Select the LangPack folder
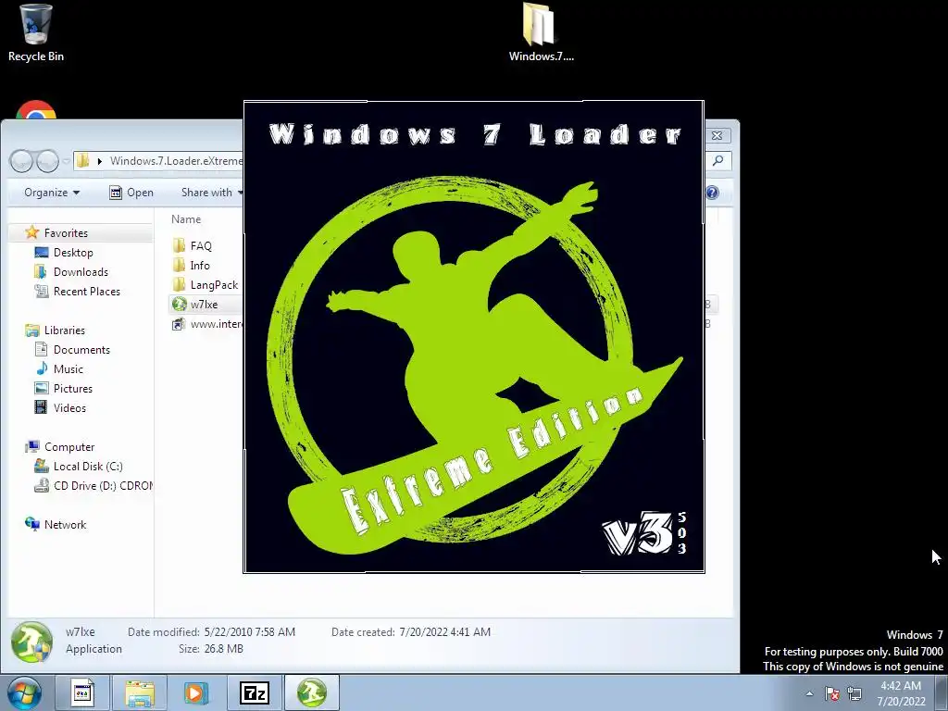The width and height of the screenshot is (948, 711). pos(206,285)
